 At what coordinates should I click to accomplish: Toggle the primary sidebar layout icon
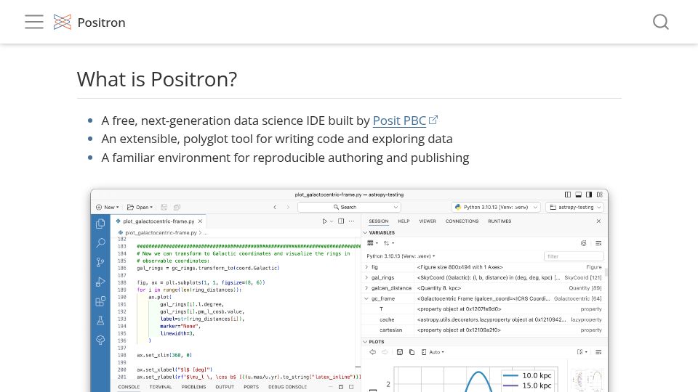tap(568, 195)
